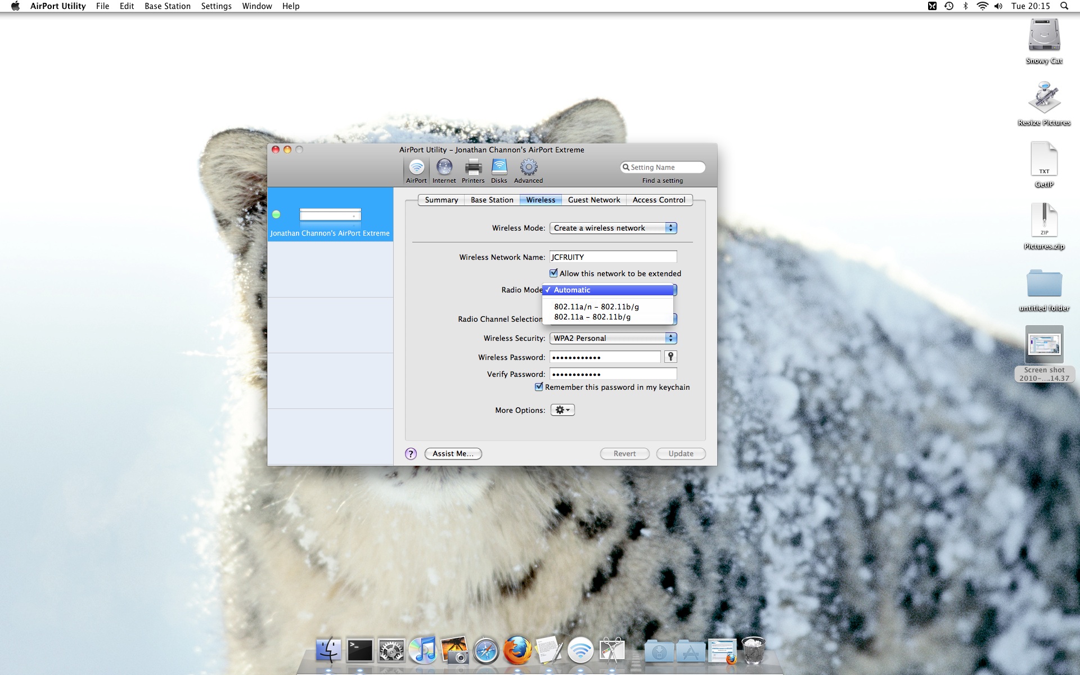Image resolution: width=1080 pixels, height=675 pixels.
Task: Click the purple help question mark button
Action: [x=411, y=454]
